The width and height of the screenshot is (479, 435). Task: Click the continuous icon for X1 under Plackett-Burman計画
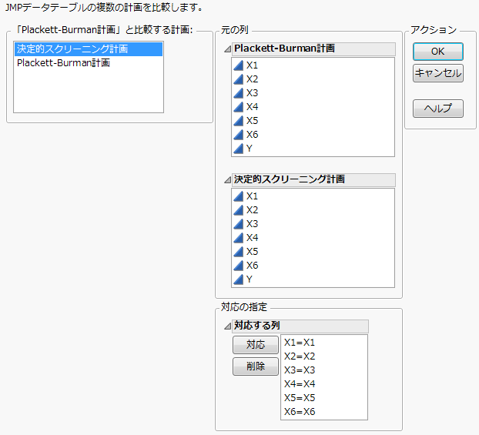238,65
